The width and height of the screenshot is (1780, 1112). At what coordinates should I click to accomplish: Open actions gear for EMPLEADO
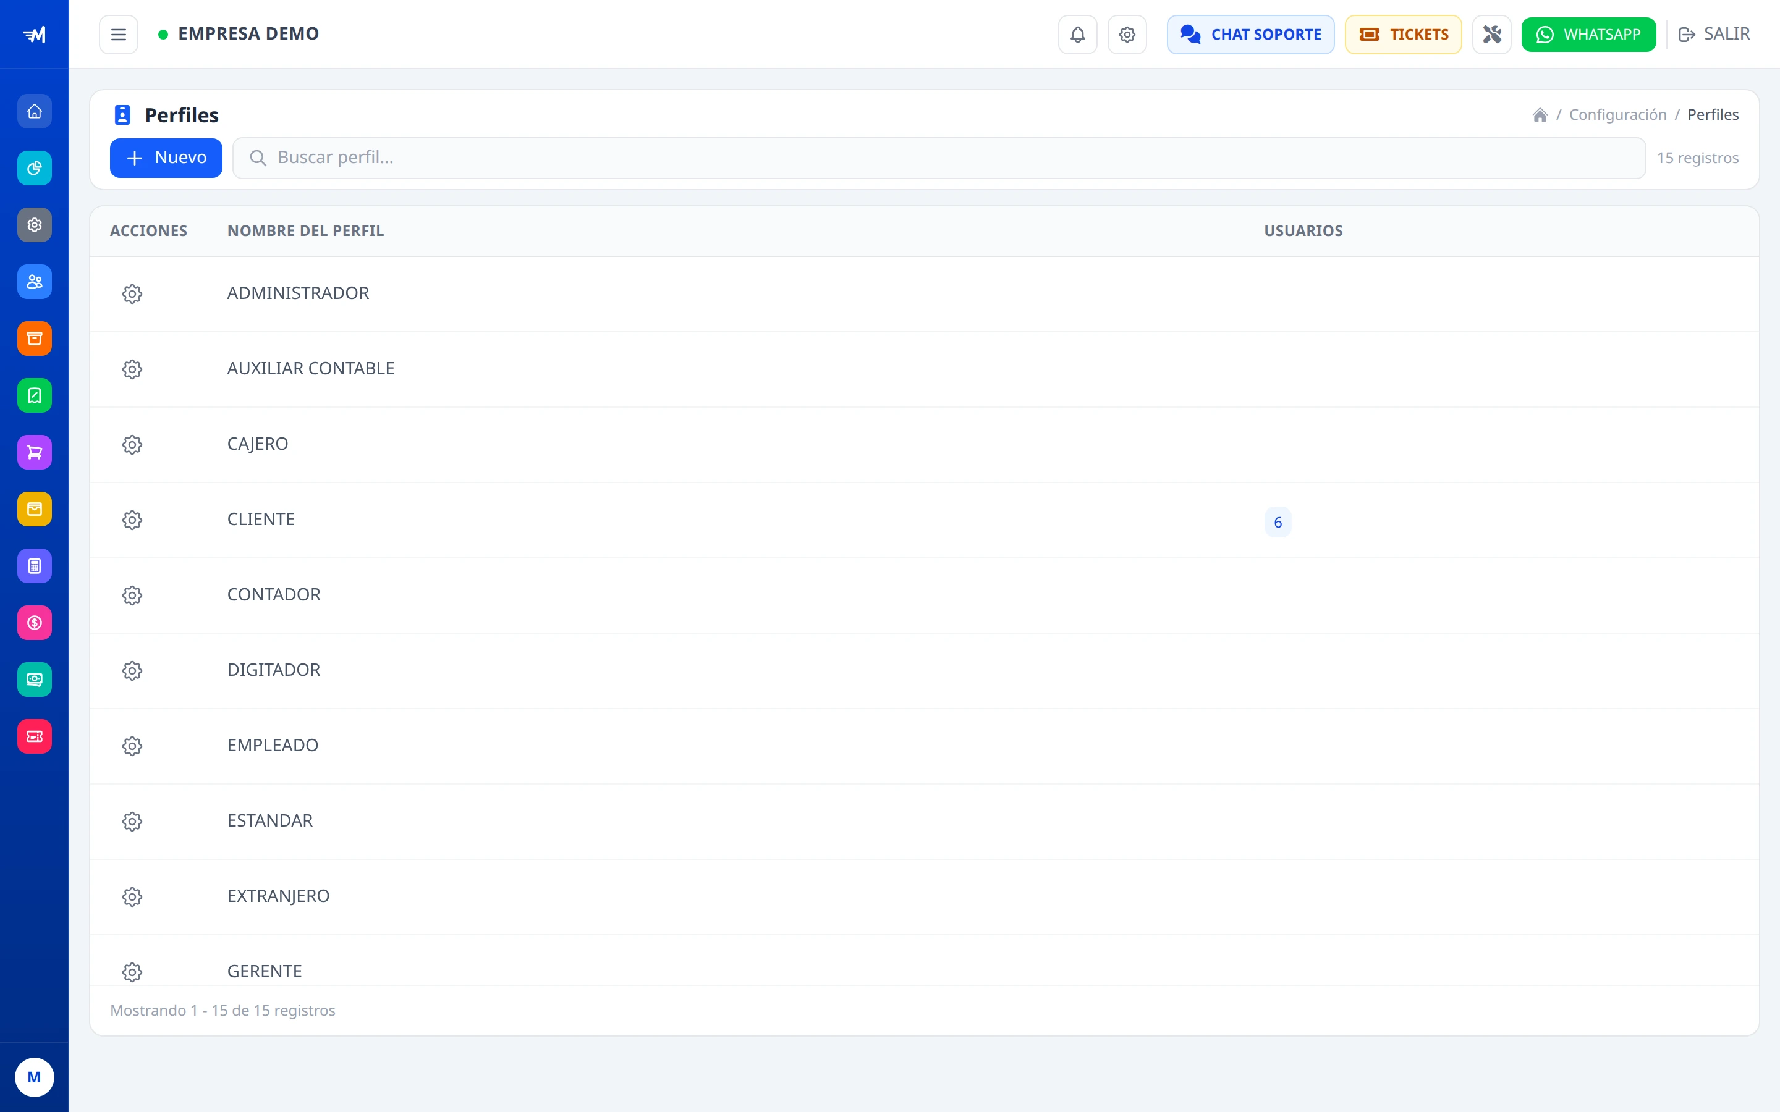[132, 746]
